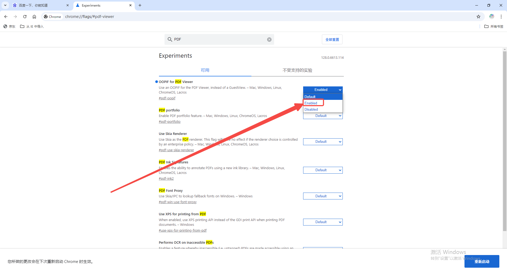Open the 从 IE 中导入 bookmark folder

tap(32, 26)
